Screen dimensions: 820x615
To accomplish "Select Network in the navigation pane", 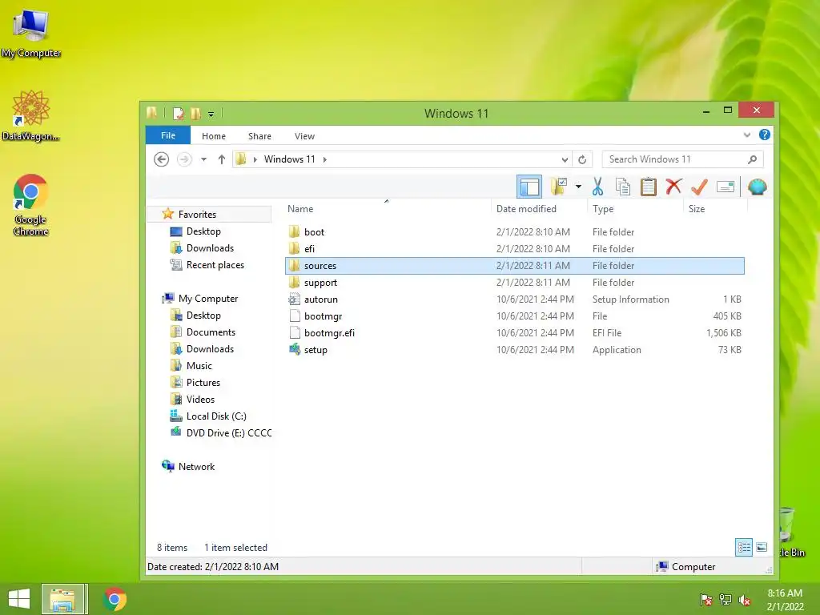I will 196,466.
